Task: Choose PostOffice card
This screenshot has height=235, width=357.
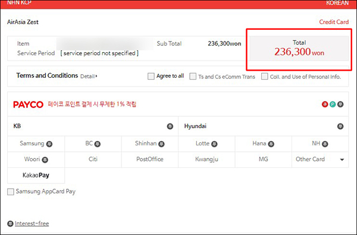Action: [x=150, y=160]
